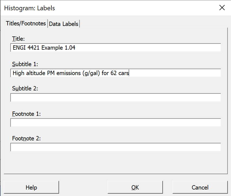
Task: Switch to the Data Labels tab
Action: click(64, 24)
